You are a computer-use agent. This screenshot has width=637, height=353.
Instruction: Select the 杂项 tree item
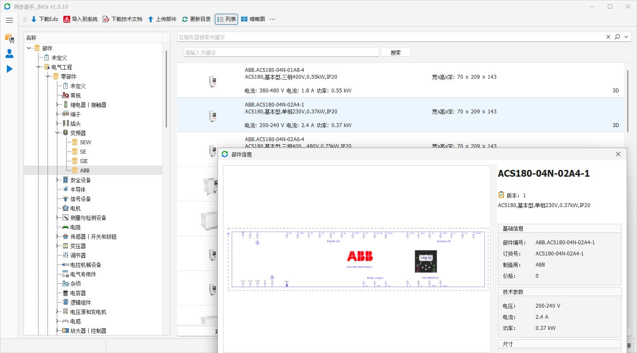(x=75, y=284)
